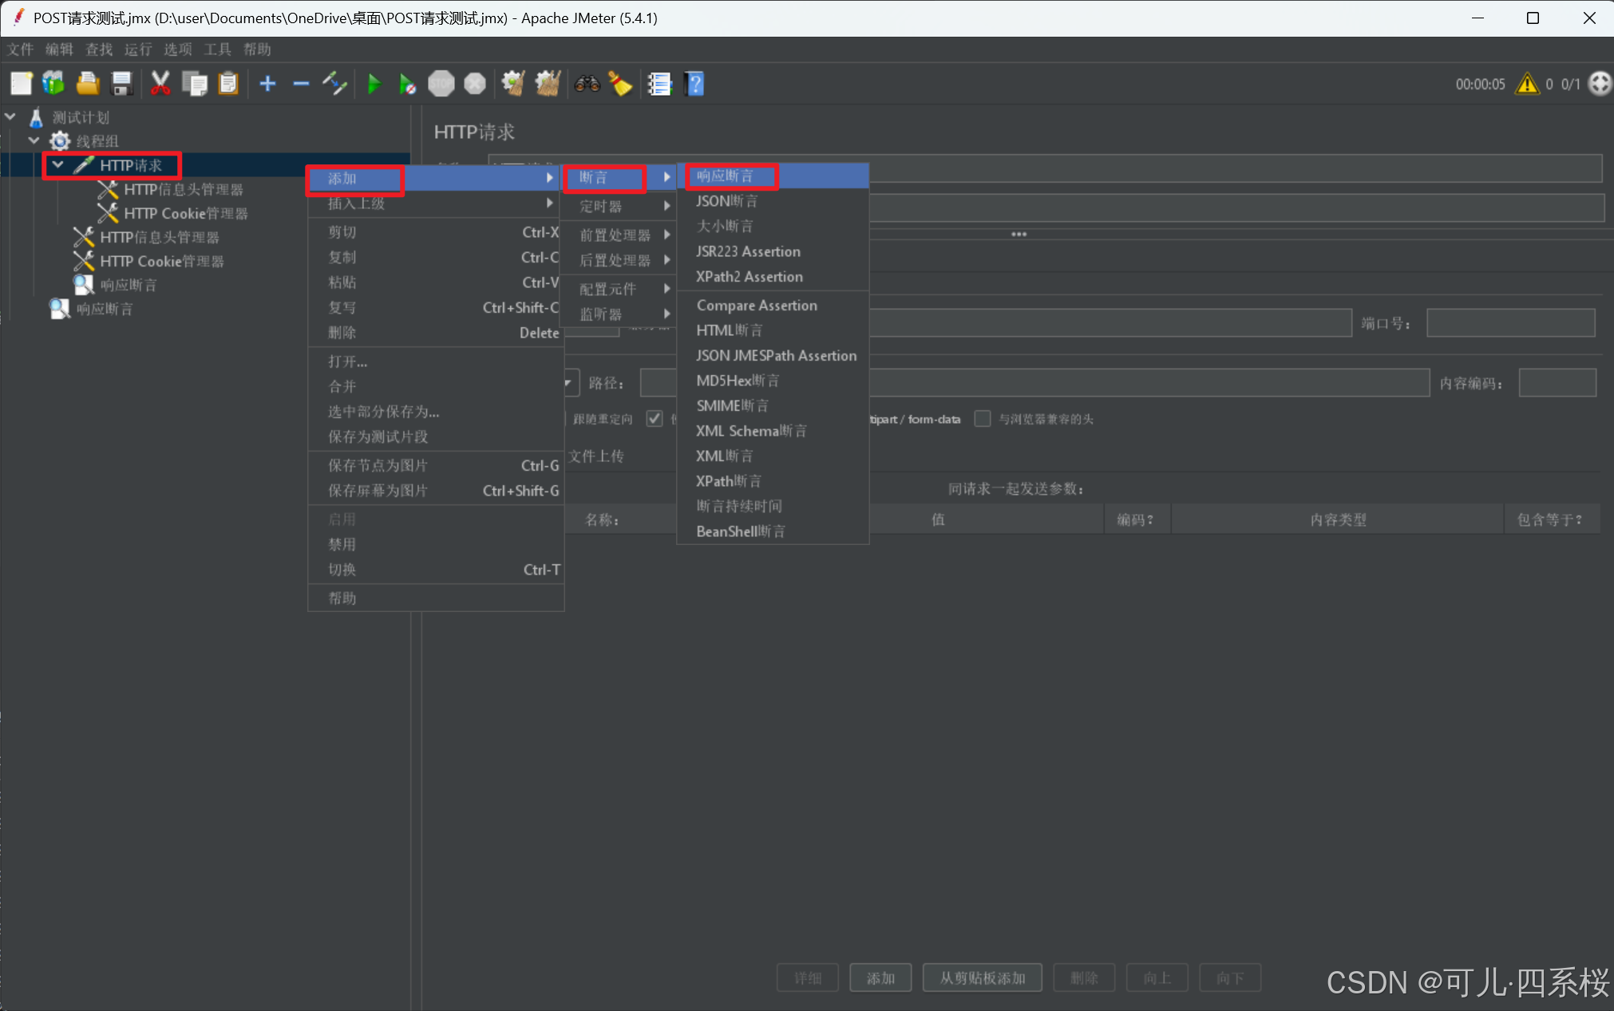Click the Cut scissors toolbar icon
This screenshot has height=1011, width=1614.
[x=160, y=84]
